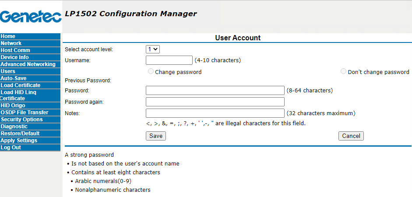The width and height of the screenshot is (412, 197).
Task: Go to the Network page
Action: click(x=30, y=43)
